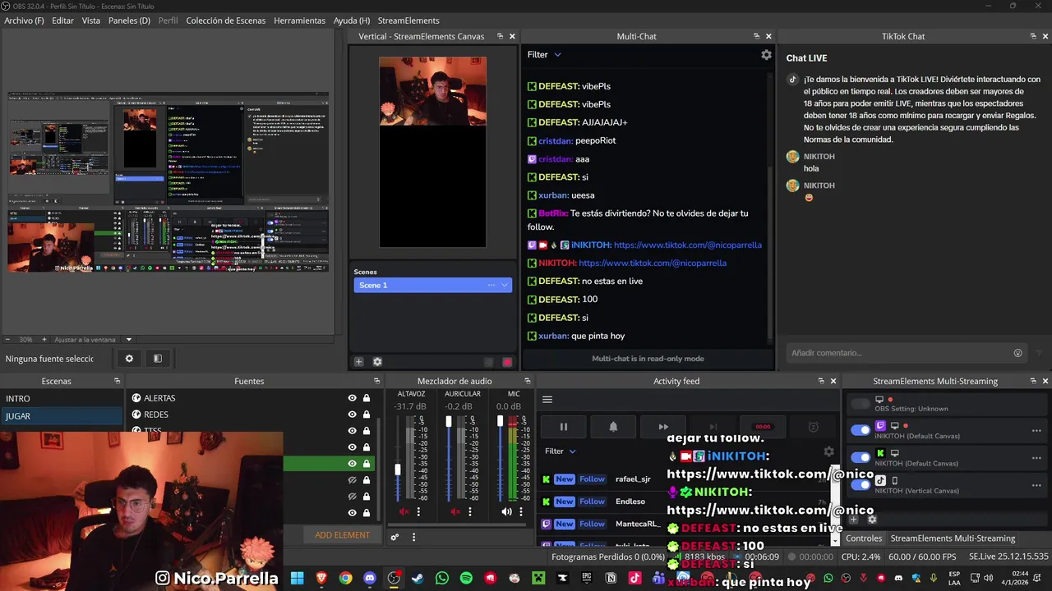This screenshot has height=591, width=1052.
Task: Open iNIKITOH tiktok.com link in Multi-Chat
Action: tap(687, 245)
